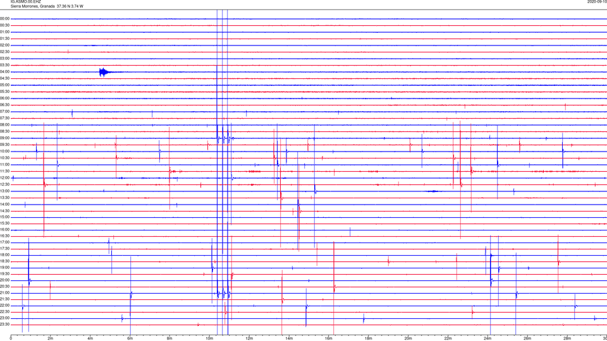Screen dimensions: 607x341
Task: Select the 12:00 time label
Action: click(x=5, y=178)
